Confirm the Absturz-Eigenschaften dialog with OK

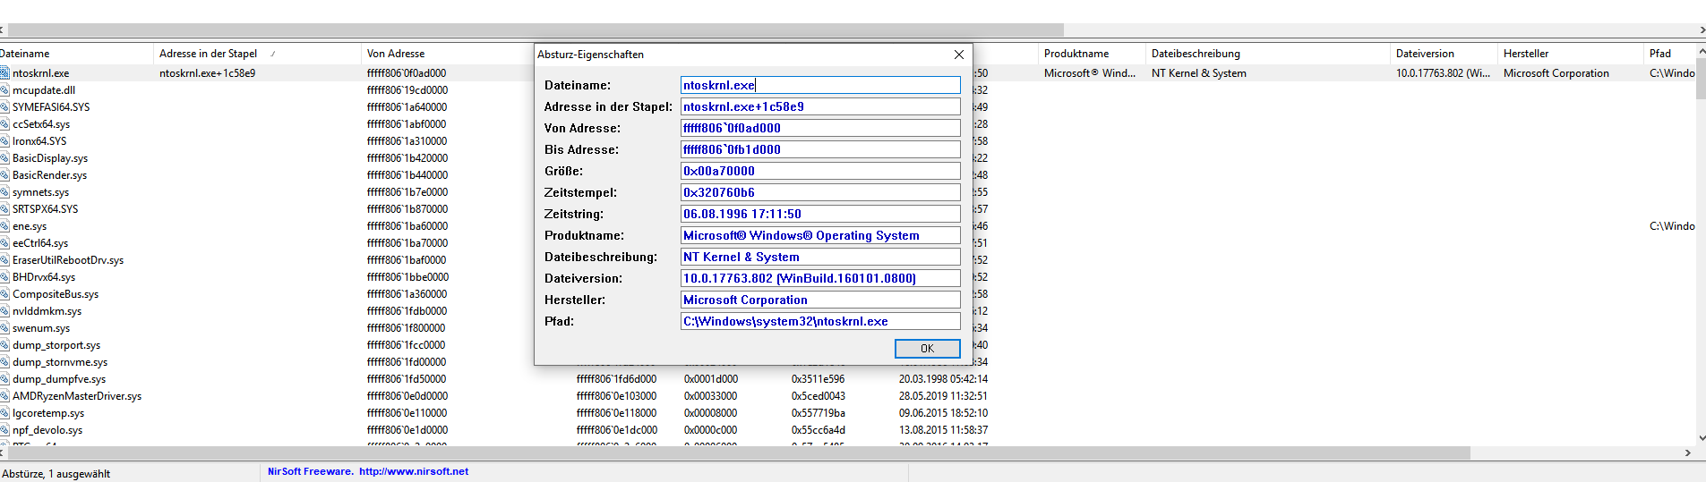pos(927,349)
